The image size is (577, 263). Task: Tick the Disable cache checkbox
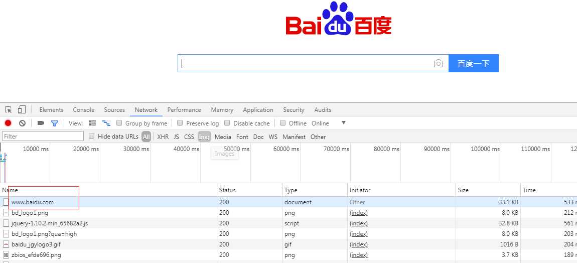pos(227,122)
